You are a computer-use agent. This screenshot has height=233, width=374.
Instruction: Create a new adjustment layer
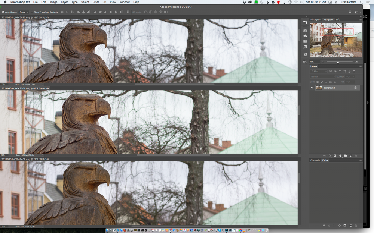point(340,155)
